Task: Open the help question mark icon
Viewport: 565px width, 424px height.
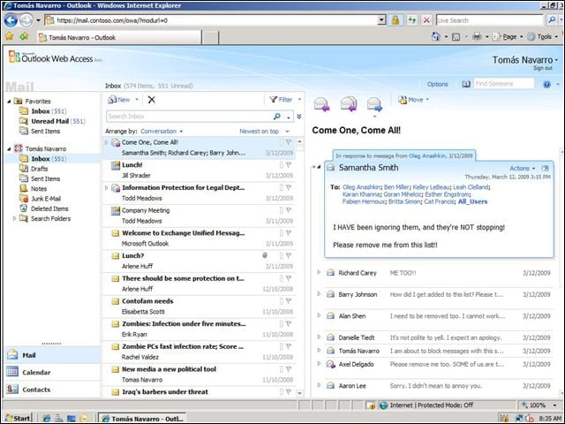Action: click(546, 85)
